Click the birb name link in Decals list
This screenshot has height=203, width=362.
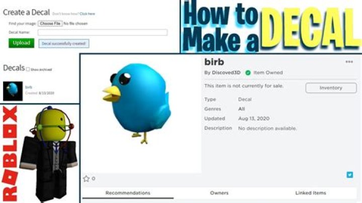coord(28,87)
